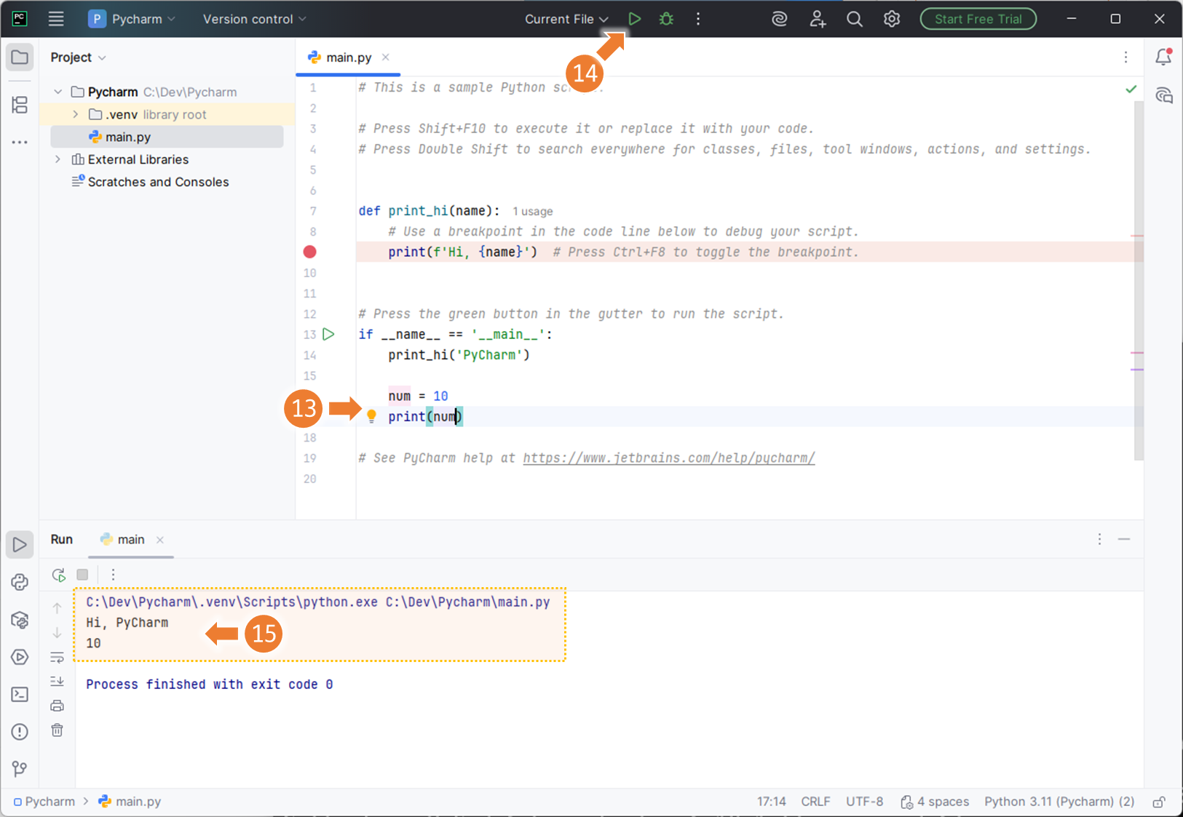The image size is (1183, 817).
Task: Open the Structure tool window
Action: coord(20,105)
